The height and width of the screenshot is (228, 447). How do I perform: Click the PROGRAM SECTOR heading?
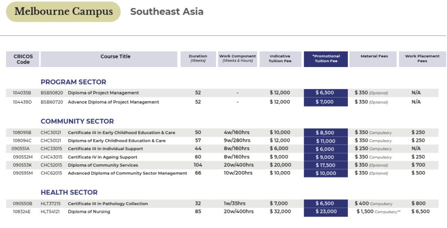[x=73, y=82]
